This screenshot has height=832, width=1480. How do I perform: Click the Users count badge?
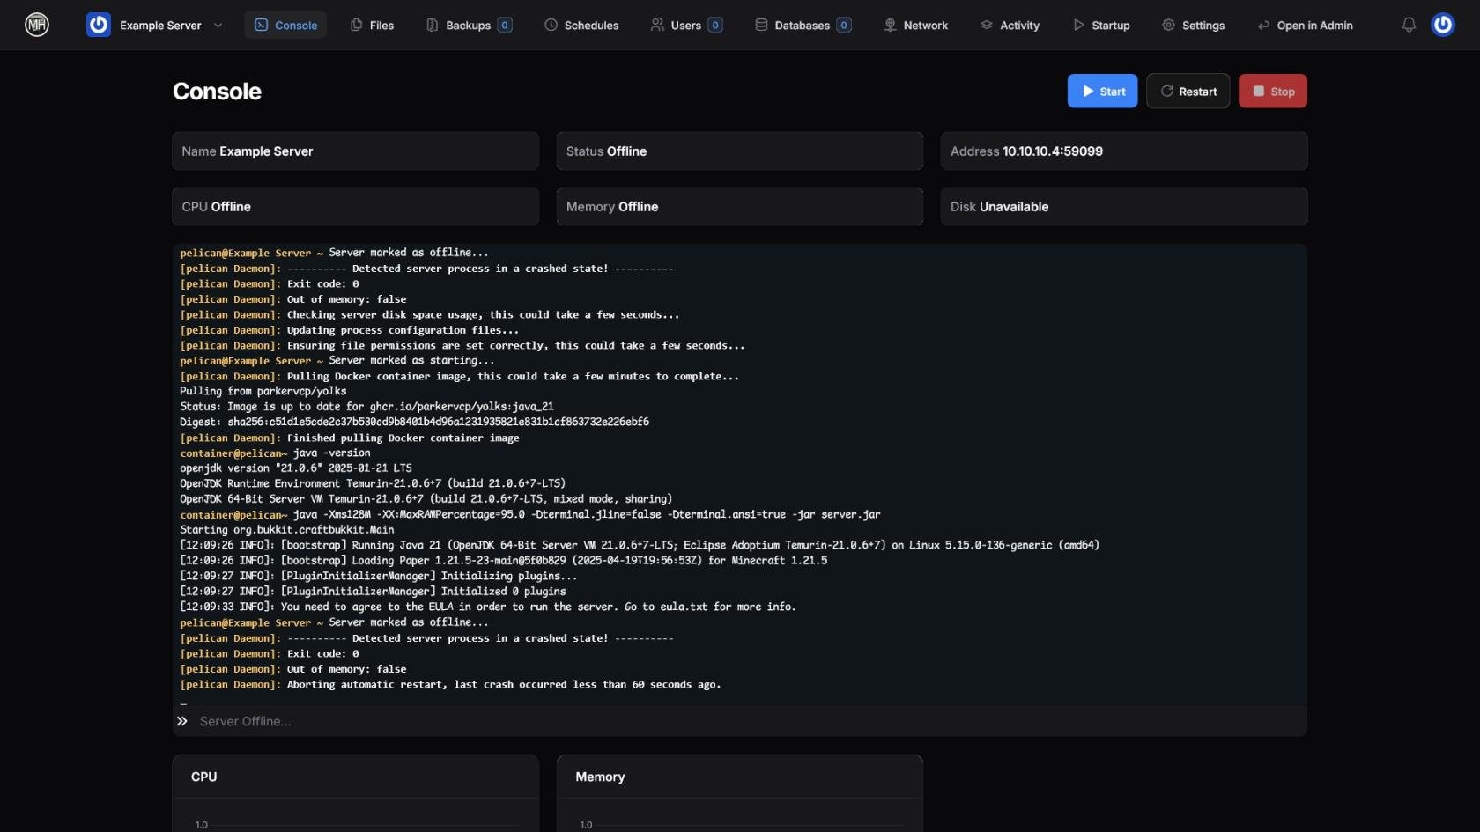715,25
